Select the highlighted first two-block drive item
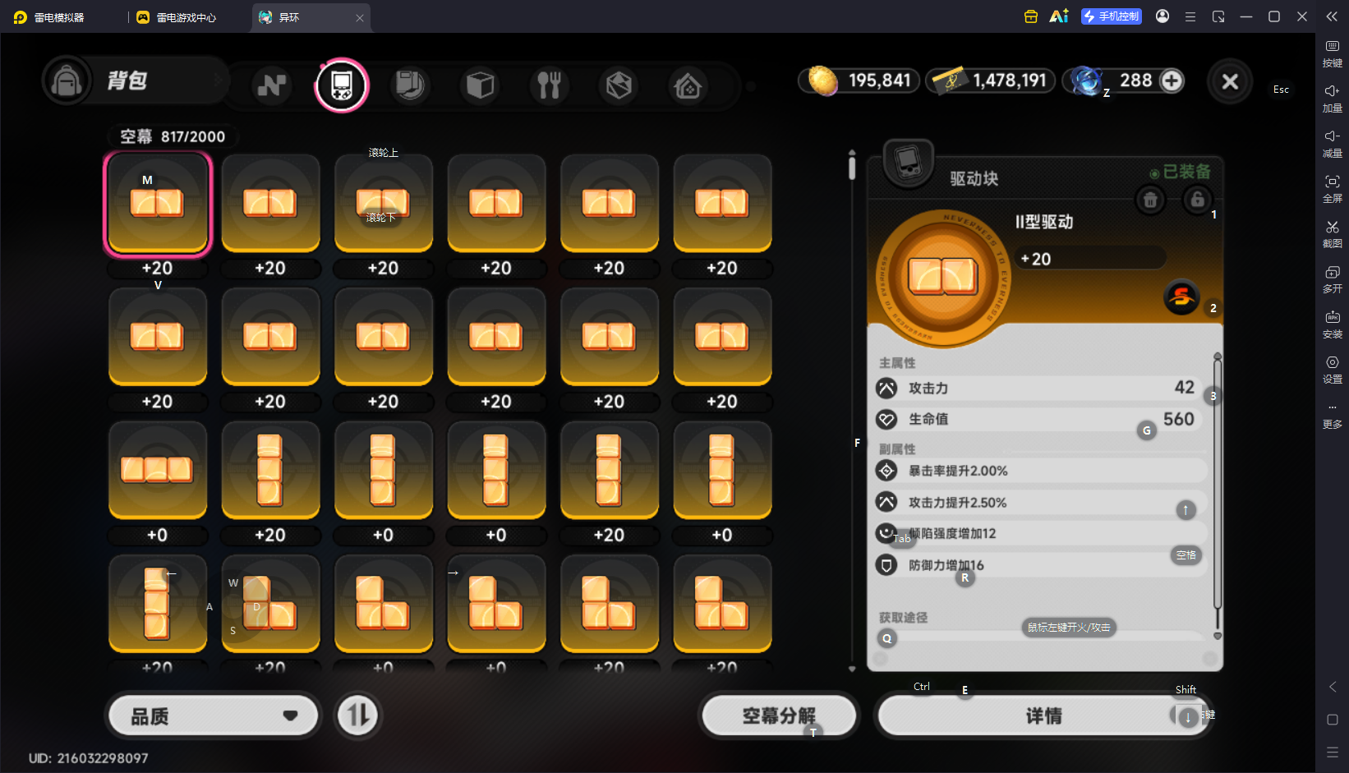 157,204
